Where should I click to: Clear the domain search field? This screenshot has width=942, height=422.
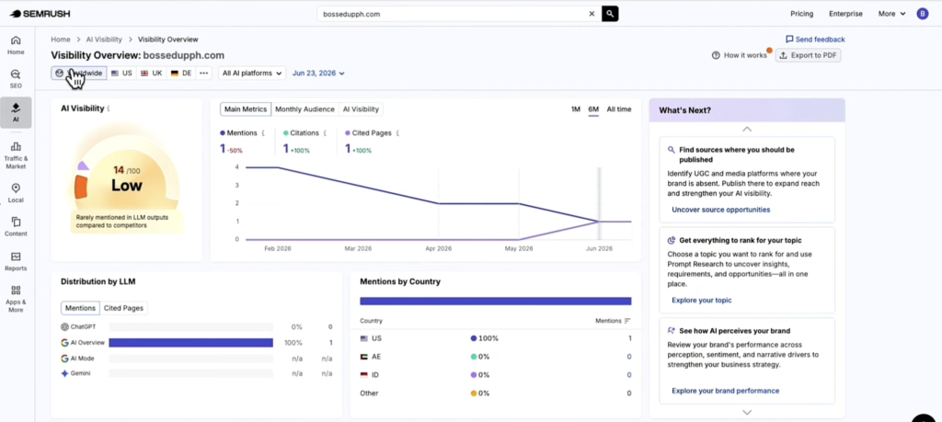pos(592,13)
